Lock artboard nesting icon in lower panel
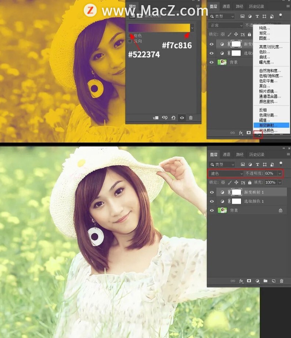 click(243, 182)
